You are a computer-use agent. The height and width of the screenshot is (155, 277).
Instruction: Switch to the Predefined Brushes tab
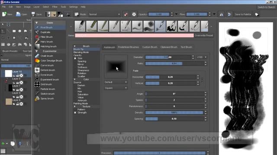[x=129, y=47]
